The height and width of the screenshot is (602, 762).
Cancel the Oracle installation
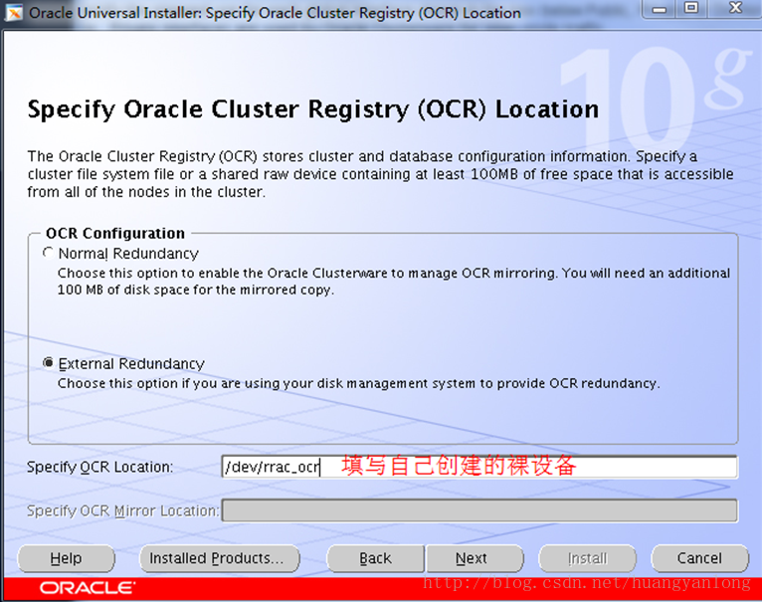(x=699, y=558)
